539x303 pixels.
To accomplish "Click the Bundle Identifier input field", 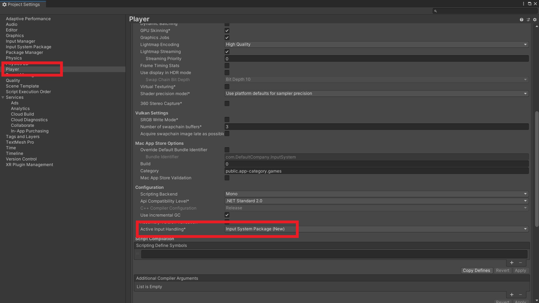I will (x=376, y=157).
